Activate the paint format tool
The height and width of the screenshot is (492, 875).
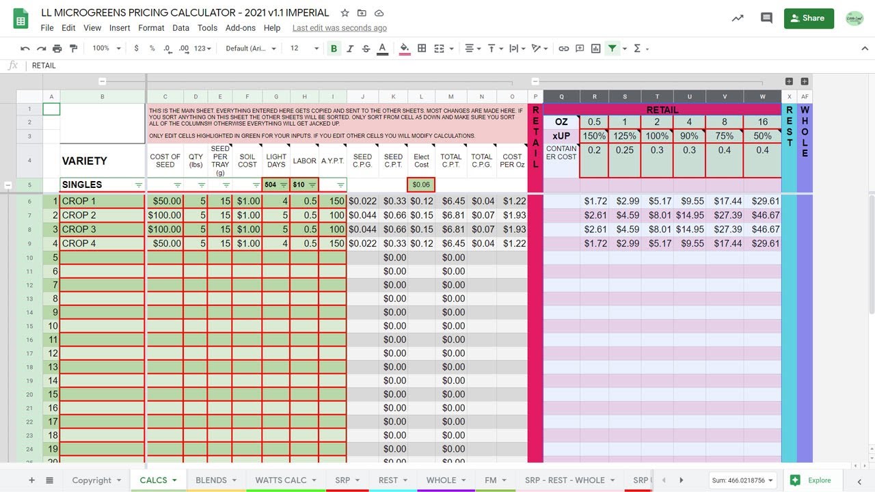73,49
